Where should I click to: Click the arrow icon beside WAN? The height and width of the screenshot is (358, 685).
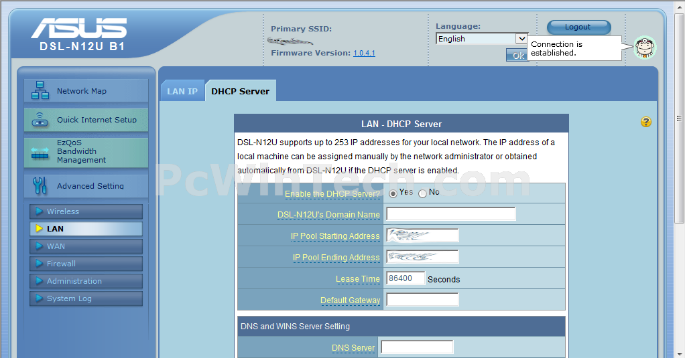pos(40,246)
